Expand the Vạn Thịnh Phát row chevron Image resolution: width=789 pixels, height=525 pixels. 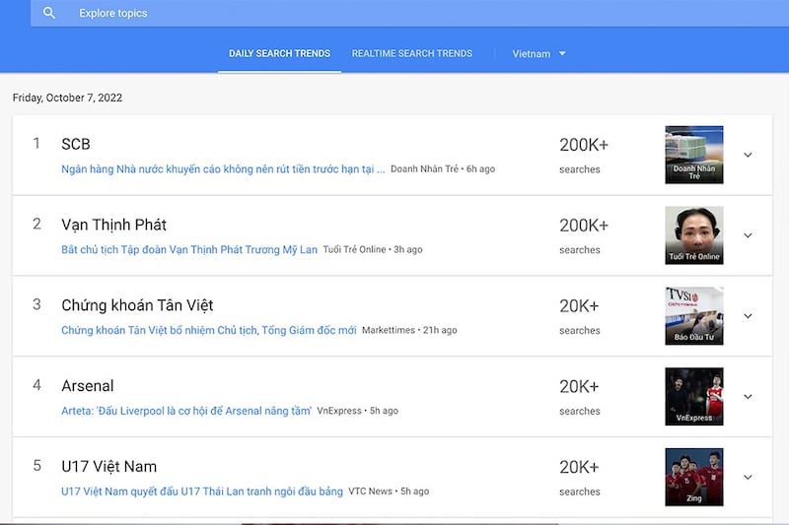point(748,235)
